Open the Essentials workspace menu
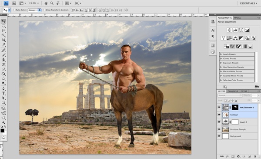The image size is (261, 159). 248,3
